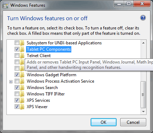The height and width of the screenshot is (133, 153).
Task: Select the Telnet Client label
Action: (39, 56)
